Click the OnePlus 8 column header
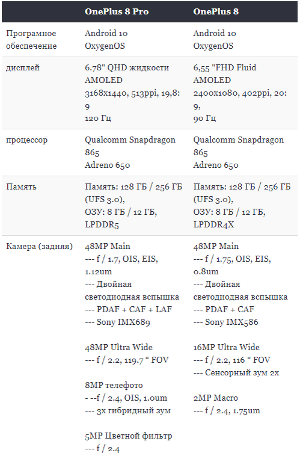Screen dimensions: 300x456 click(x=216, y=11)
